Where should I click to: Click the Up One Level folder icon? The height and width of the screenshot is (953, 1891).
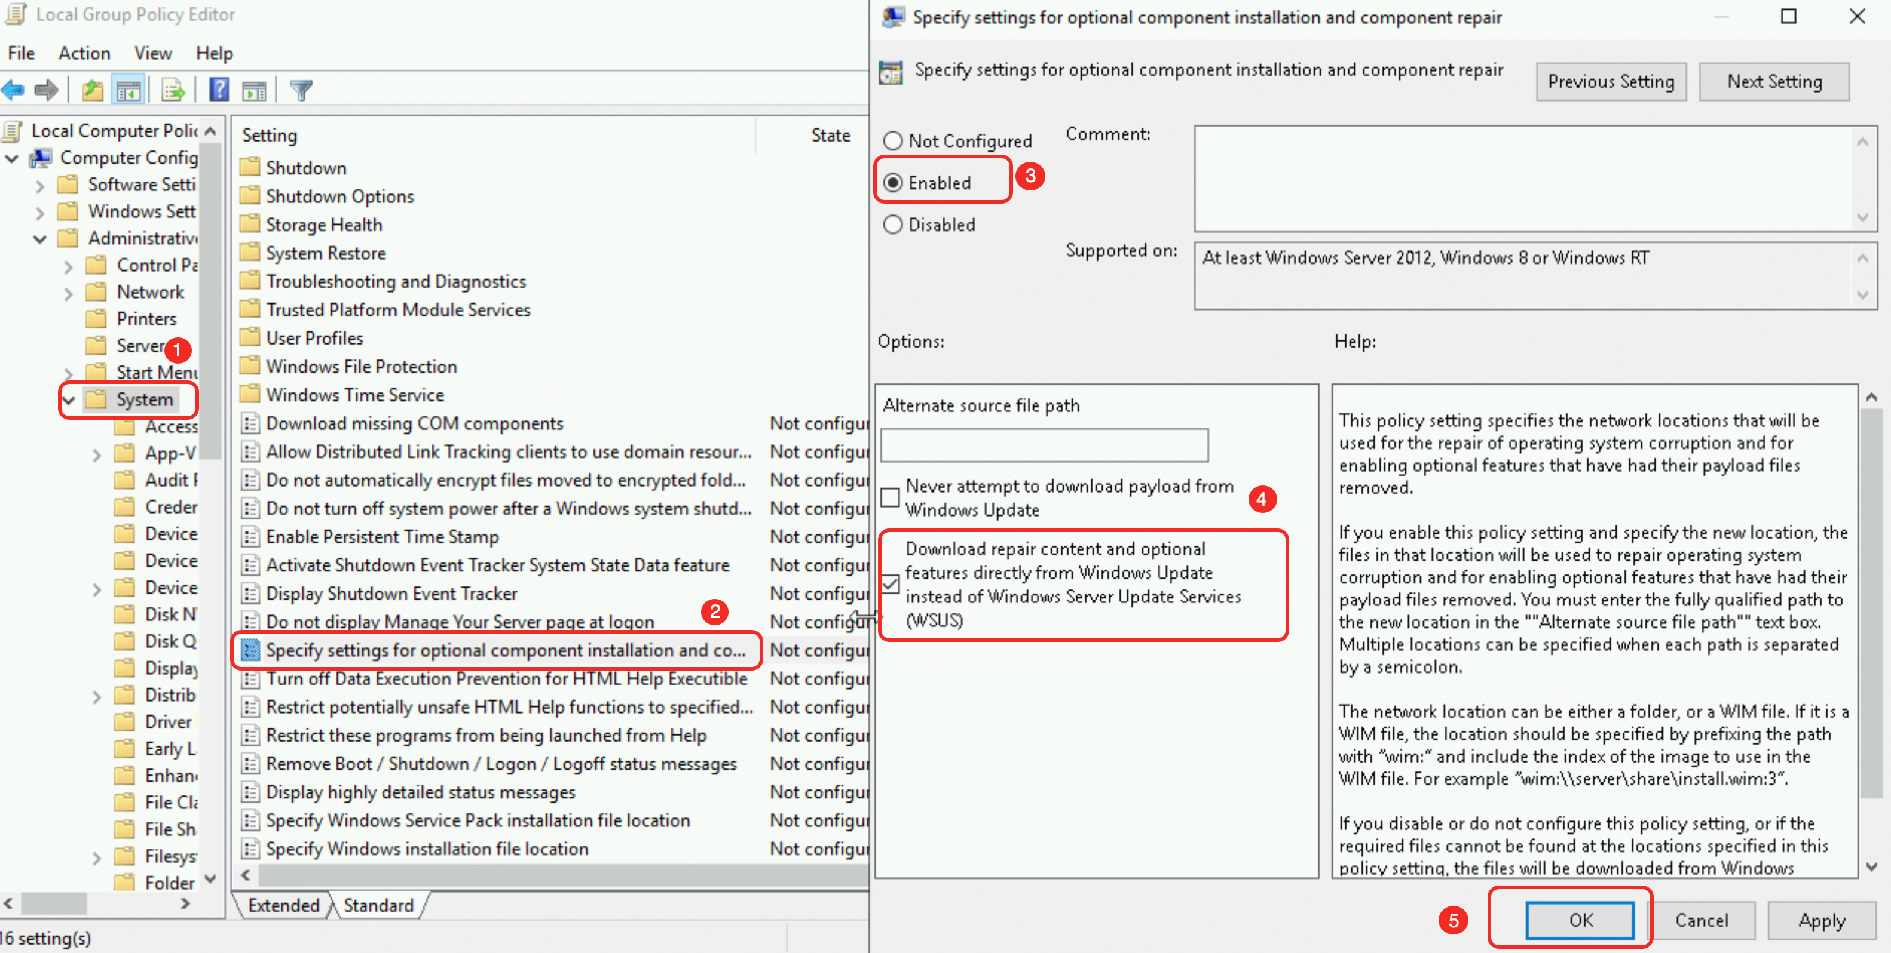pyautogui.click(x=93, y=90)
